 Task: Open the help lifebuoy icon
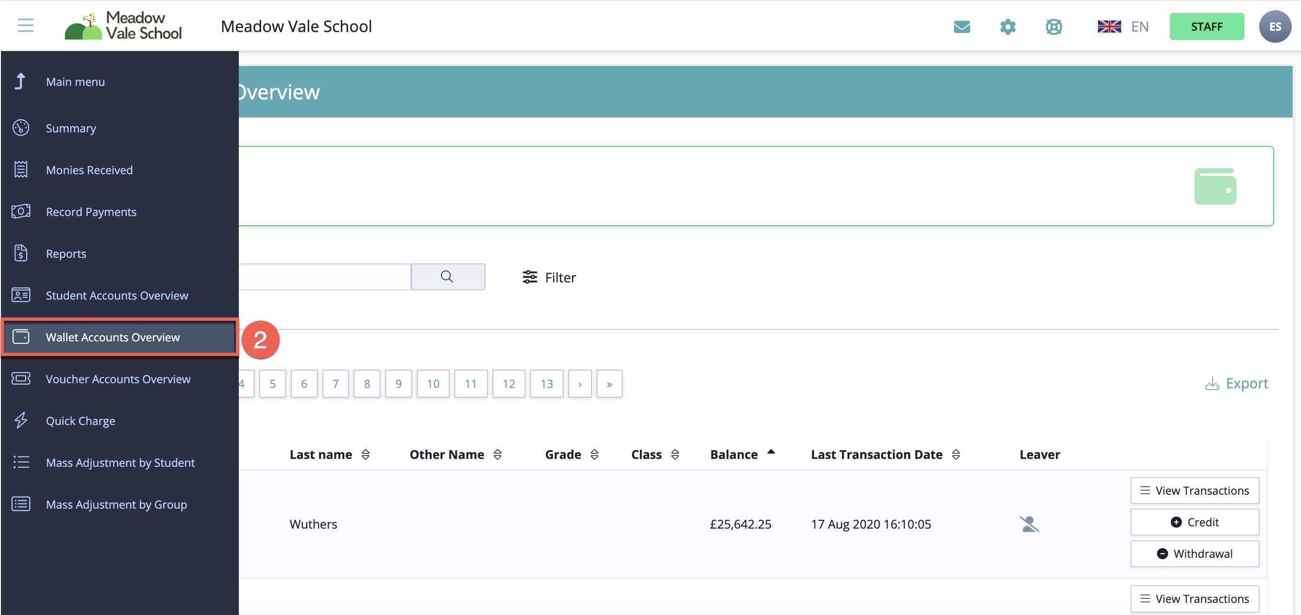[x=1053, y=26]
